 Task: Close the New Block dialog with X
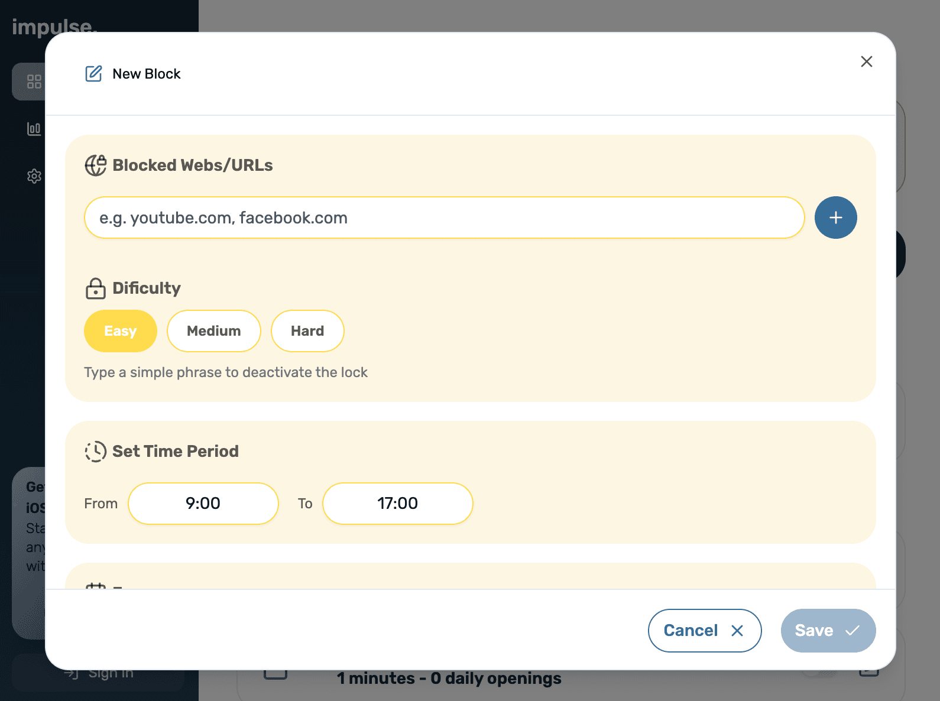(x=866, y=61)
